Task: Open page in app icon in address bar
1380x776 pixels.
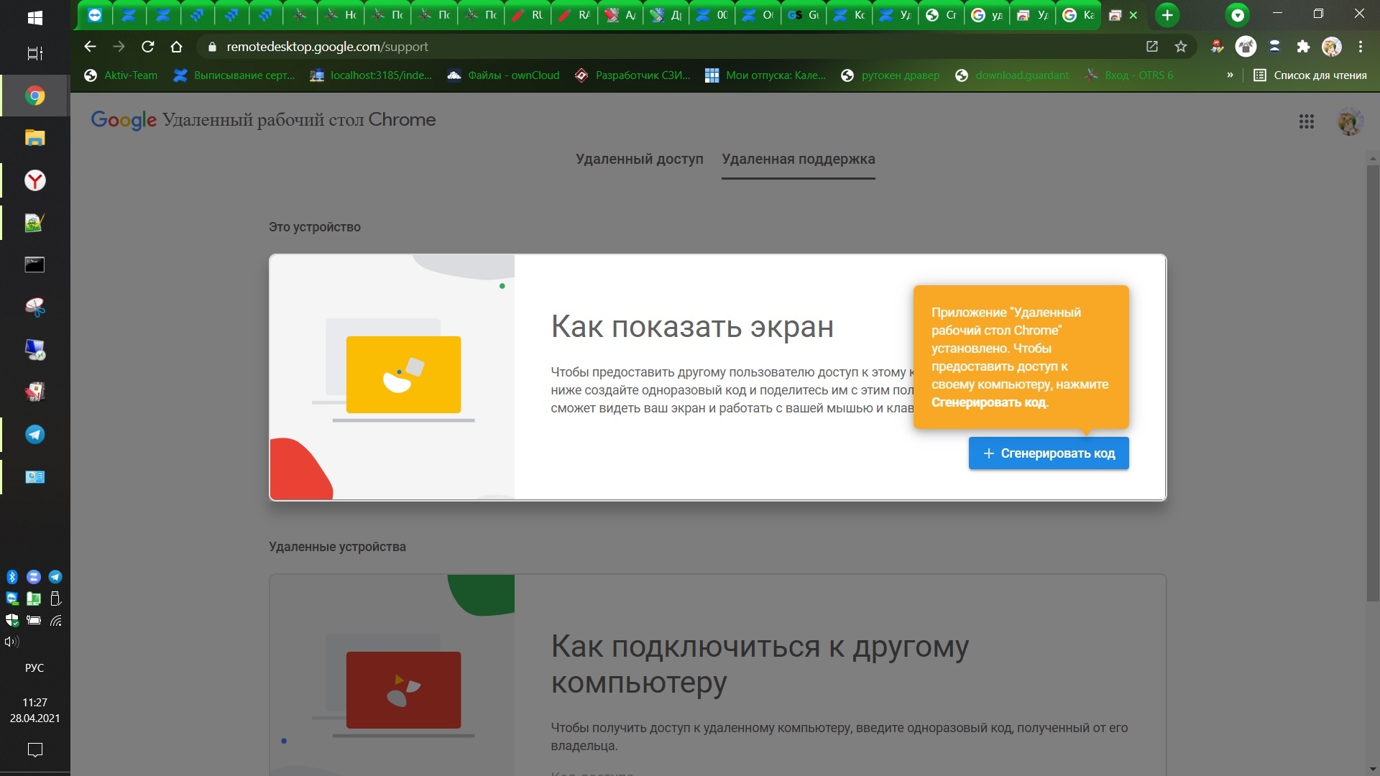Action: coord(1152,47)
